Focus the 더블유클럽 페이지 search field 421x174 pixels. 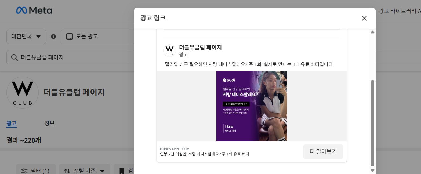[x=70, y=57]
